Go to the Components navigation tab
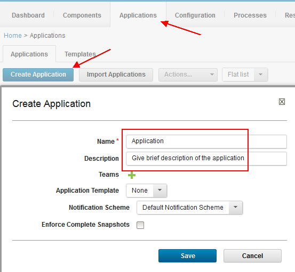The height and width of the screenshot is (272, 295). pos(82,15)
